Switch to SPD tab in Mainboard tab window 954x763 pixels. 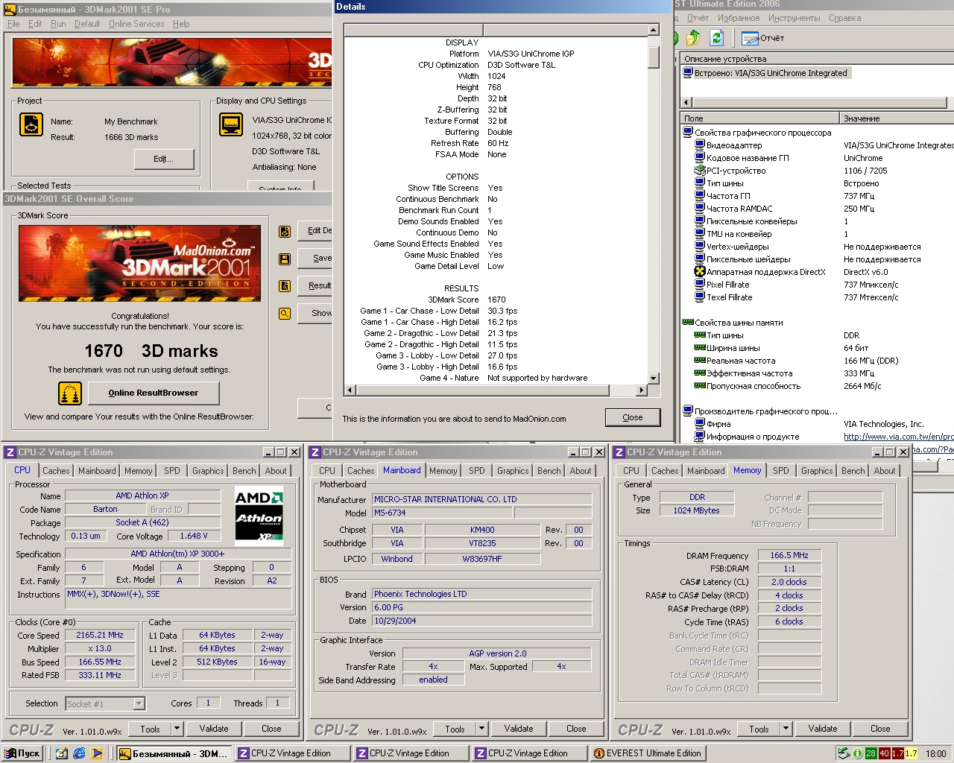click(477, 471)
